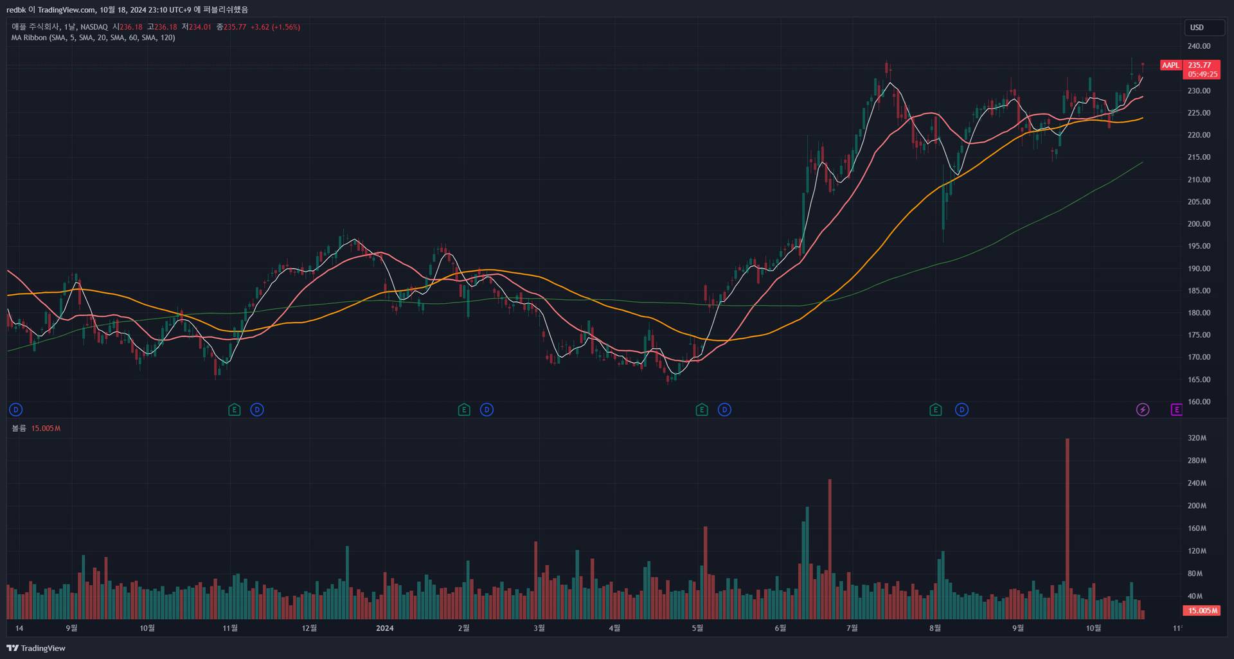Click the purple E icon at far right

click(1176, 410)
